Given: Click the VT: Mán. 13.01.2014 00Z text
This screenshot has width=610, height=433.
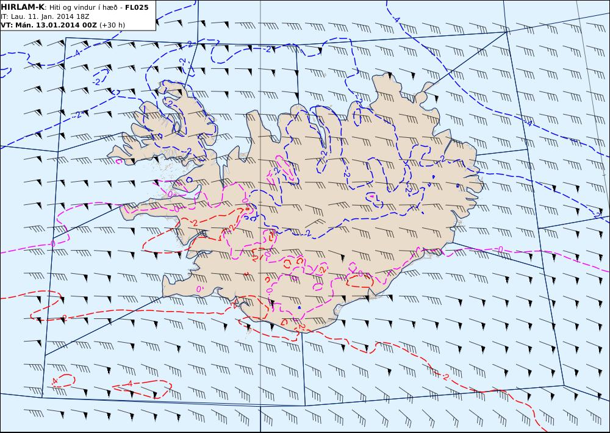Looking at the screenshot, I should [x=49, y=25].
